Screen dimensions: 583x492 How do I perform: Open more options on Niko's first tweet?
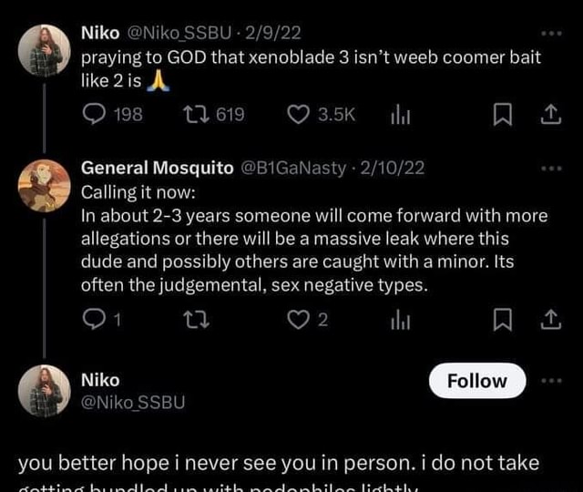[551, 33]
